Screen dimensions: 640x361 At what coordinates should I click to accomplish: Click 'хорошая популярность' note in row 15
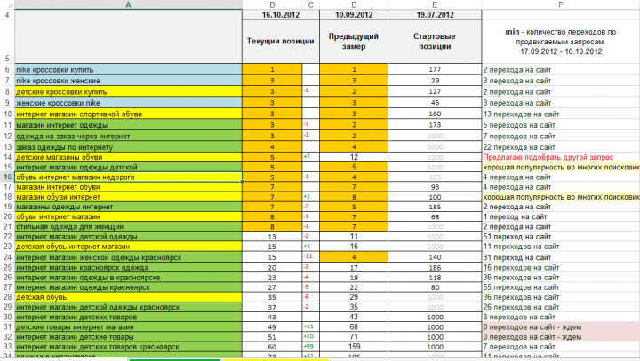[561, 167]
